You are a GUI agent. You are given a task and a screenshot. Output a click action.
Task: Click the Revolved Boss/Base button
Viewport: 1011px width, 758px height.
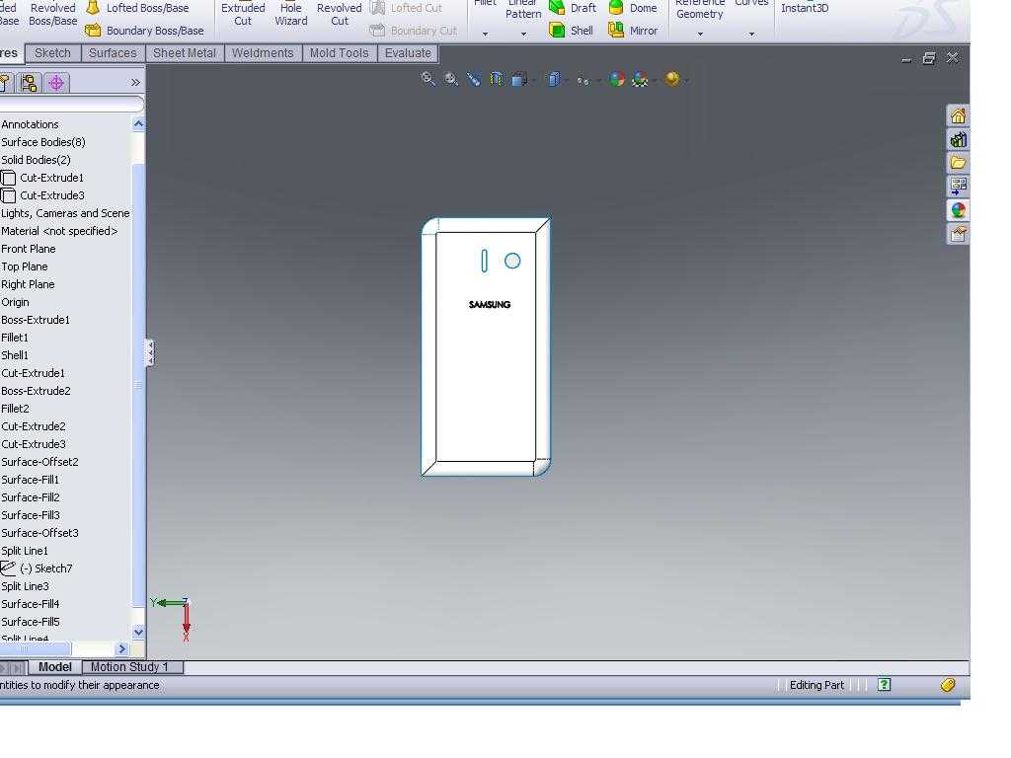point(53,14)
